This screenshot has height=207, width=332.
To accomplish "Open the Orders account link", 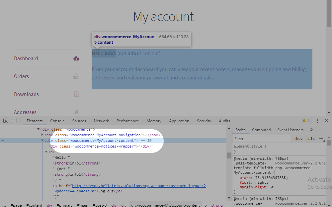I will tap(21, 76).
